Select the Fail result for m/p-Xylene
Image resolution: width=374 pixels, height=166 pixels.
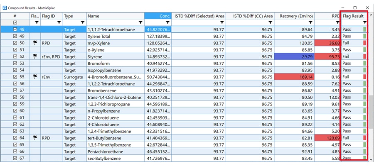[347, 43]
